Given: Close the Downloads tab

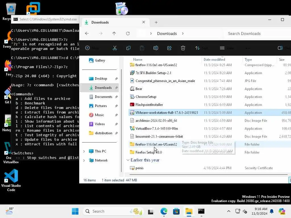Looking at the screenshot, I should [x=144, y=22].
